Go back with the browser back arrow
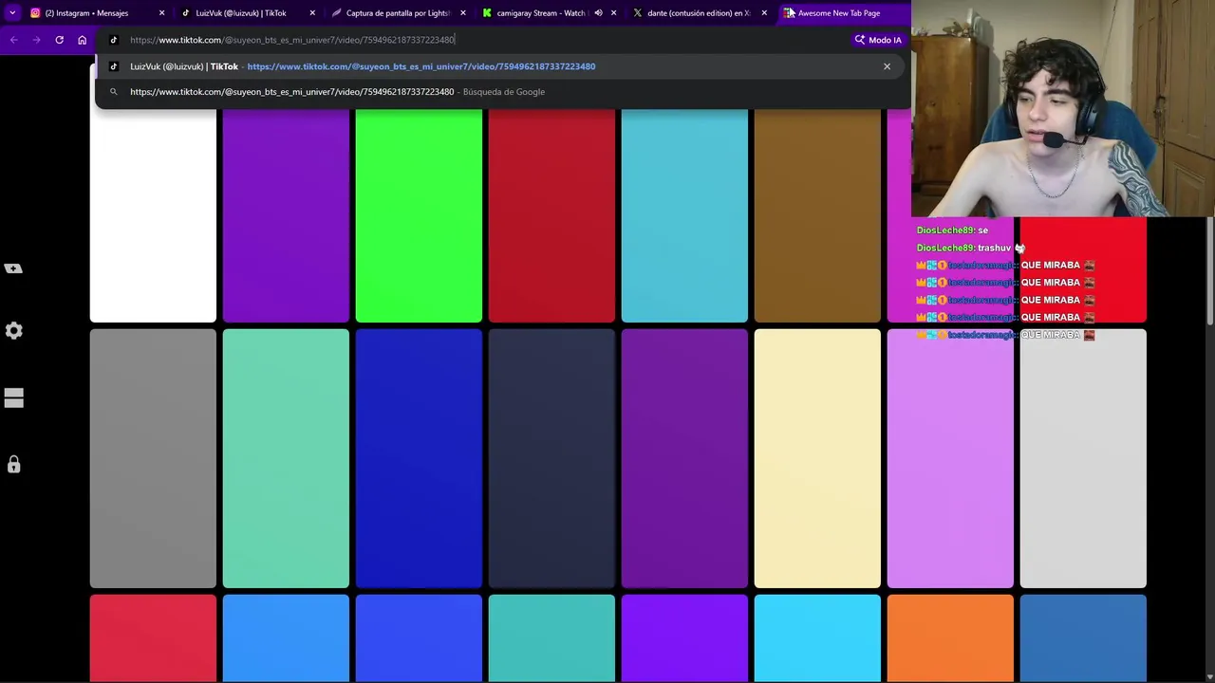 (x=13, y=40)
